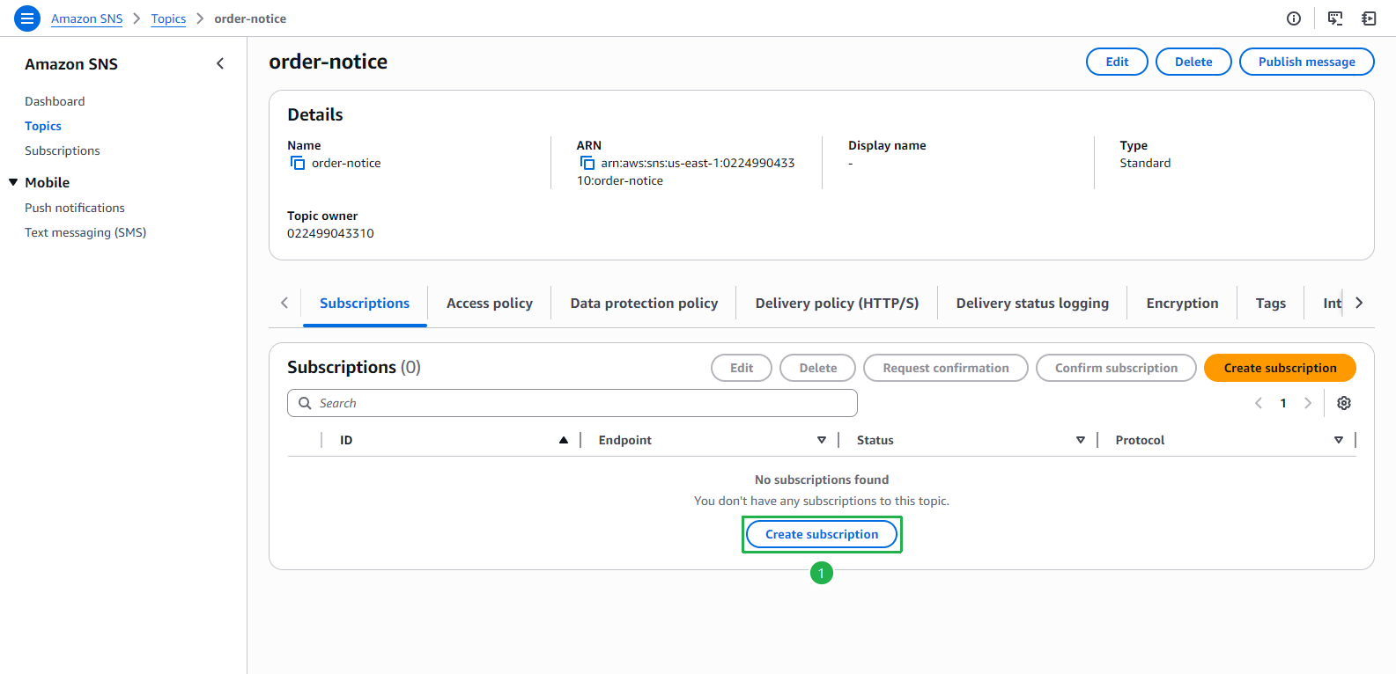
Task: Open the Delivery status logging tab
Action: coord(1032,304)
